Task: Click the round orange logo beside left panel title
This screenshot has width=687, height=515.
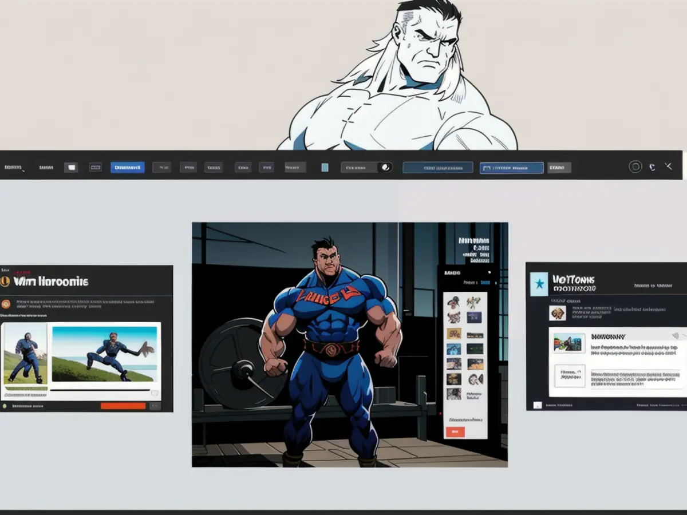Action: click(x=6, y=281)
